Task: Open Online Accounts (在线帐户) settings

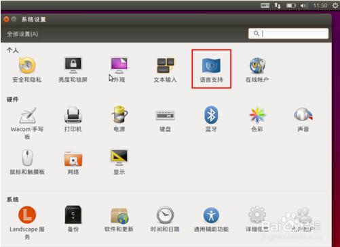Action: [257, 70]
